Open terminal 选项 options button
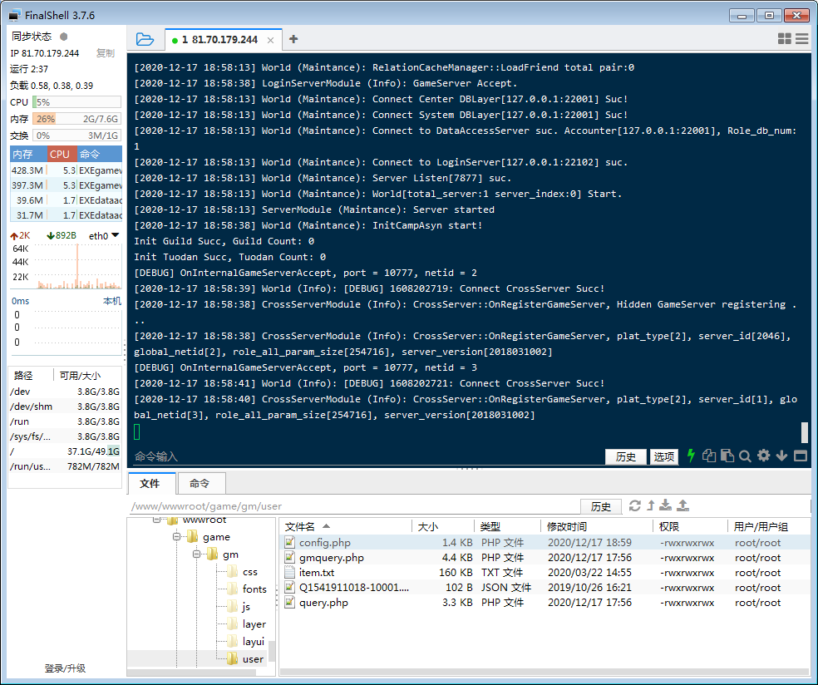Screen dimensions: 818x685 tap(663, 456)
